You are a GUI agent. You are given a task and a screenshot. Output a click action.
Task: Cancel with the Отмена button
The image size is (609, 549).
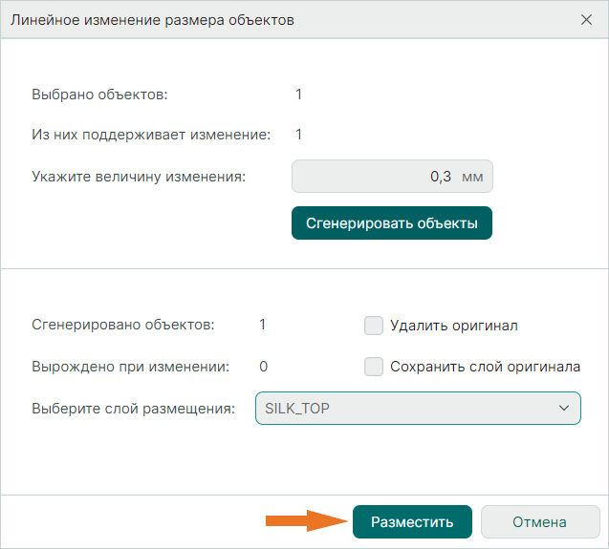tap(539, 522)
